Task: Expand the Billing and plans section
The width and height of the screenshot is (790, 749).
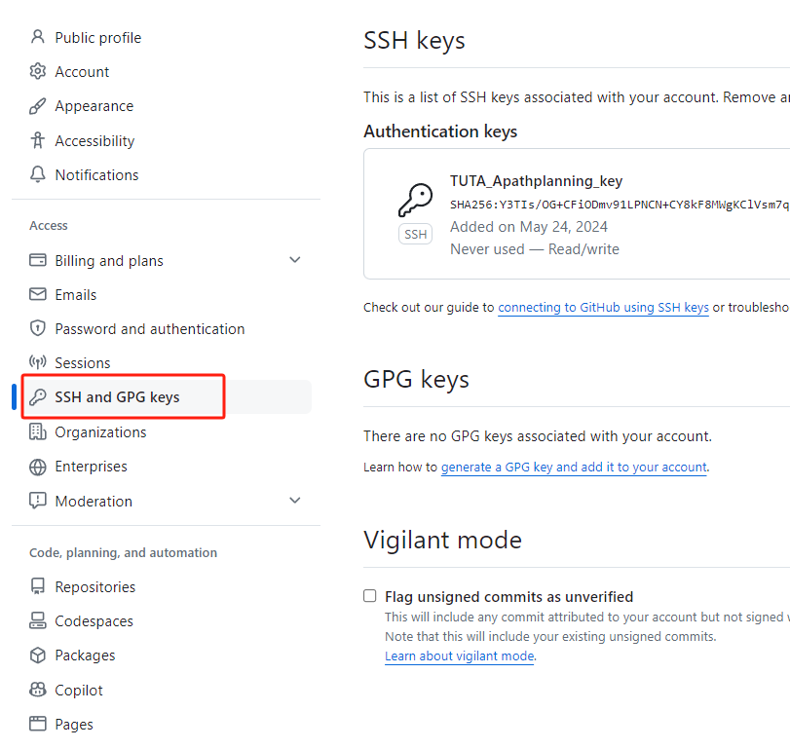Action: [295, 260]
